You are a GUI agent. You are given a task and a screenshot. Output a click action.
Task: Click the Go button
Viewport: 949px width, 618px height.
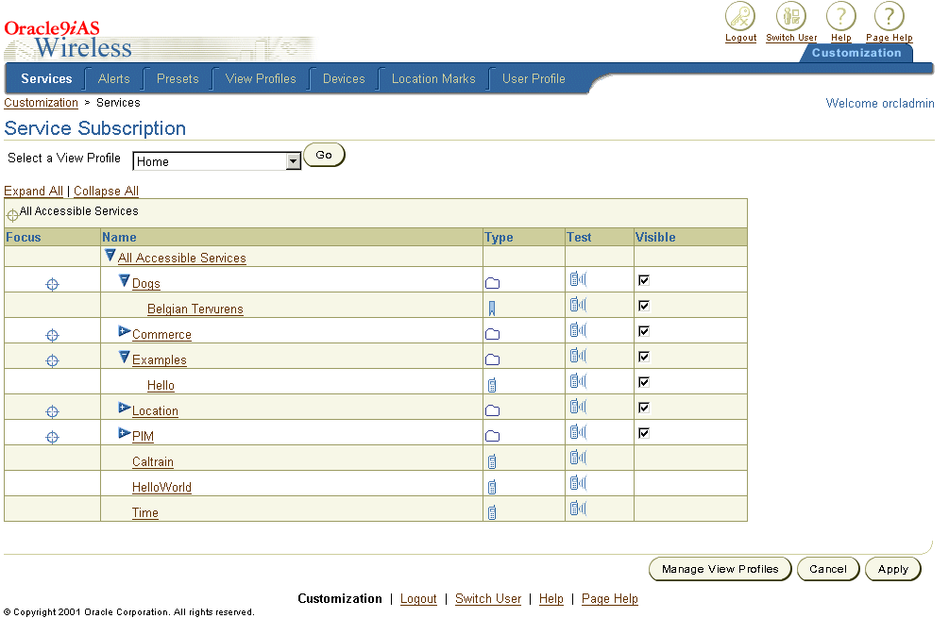tap(324, 155)
